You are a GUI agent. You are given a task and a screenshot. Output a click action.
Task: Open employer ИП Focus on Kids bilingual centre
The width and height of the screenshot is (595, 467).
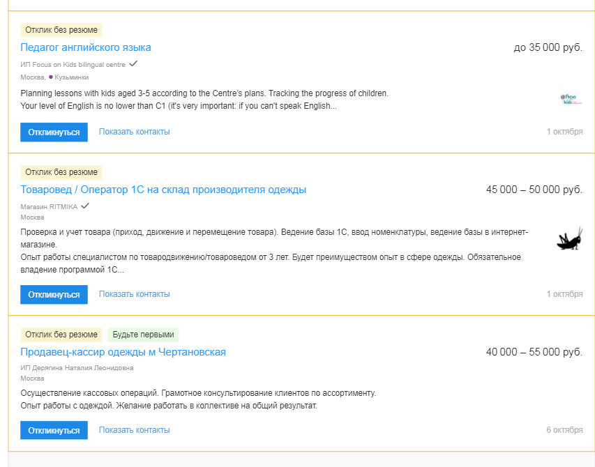pos(73,64)
